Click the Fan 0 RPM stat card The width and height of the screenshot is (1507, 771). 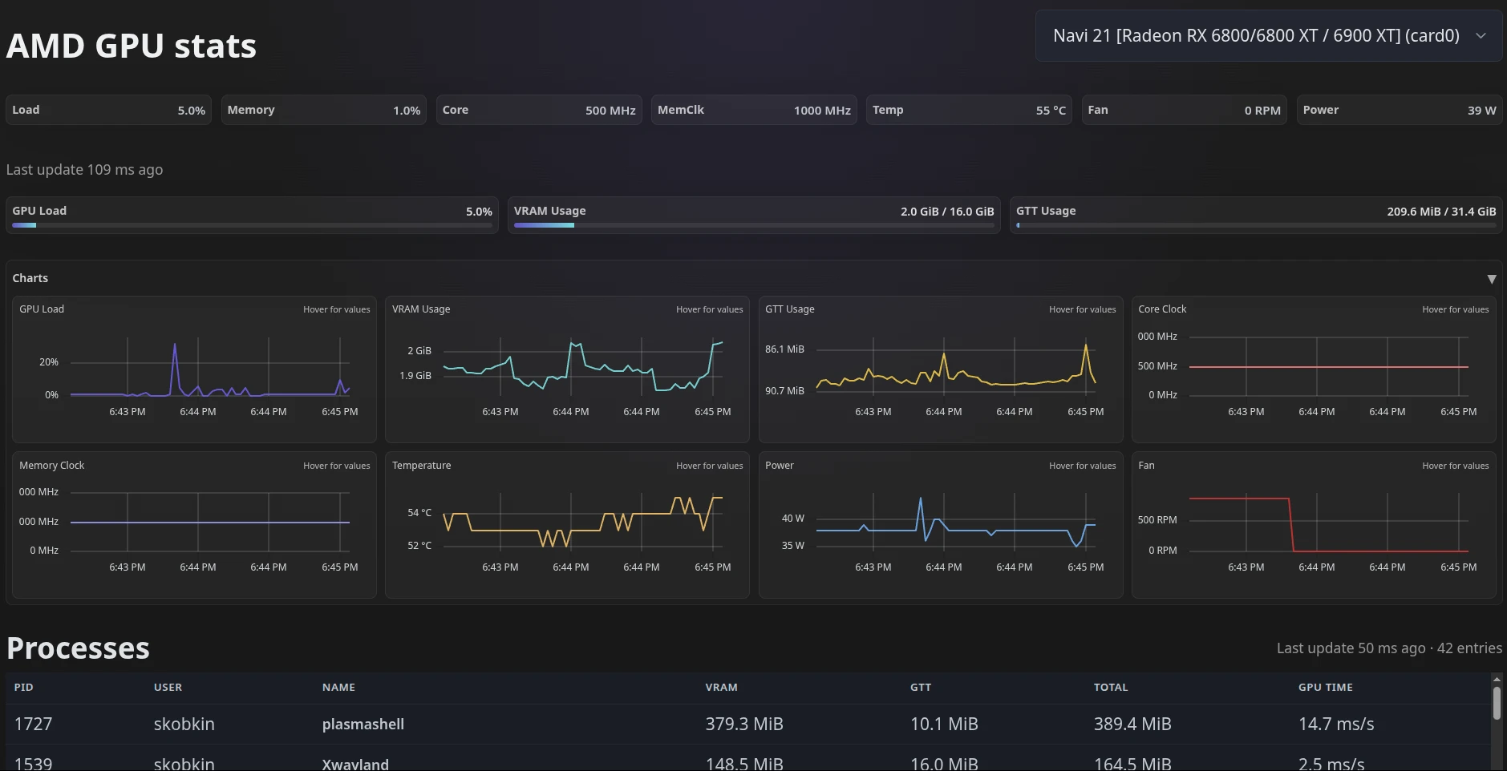tap(1184, 110)
